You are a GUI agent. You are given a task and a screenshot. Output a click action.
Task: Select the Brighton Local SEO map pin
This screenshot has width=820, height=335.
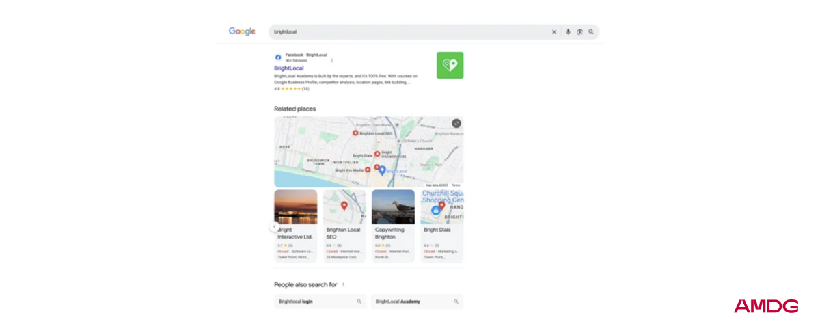(x=355, y=133)
